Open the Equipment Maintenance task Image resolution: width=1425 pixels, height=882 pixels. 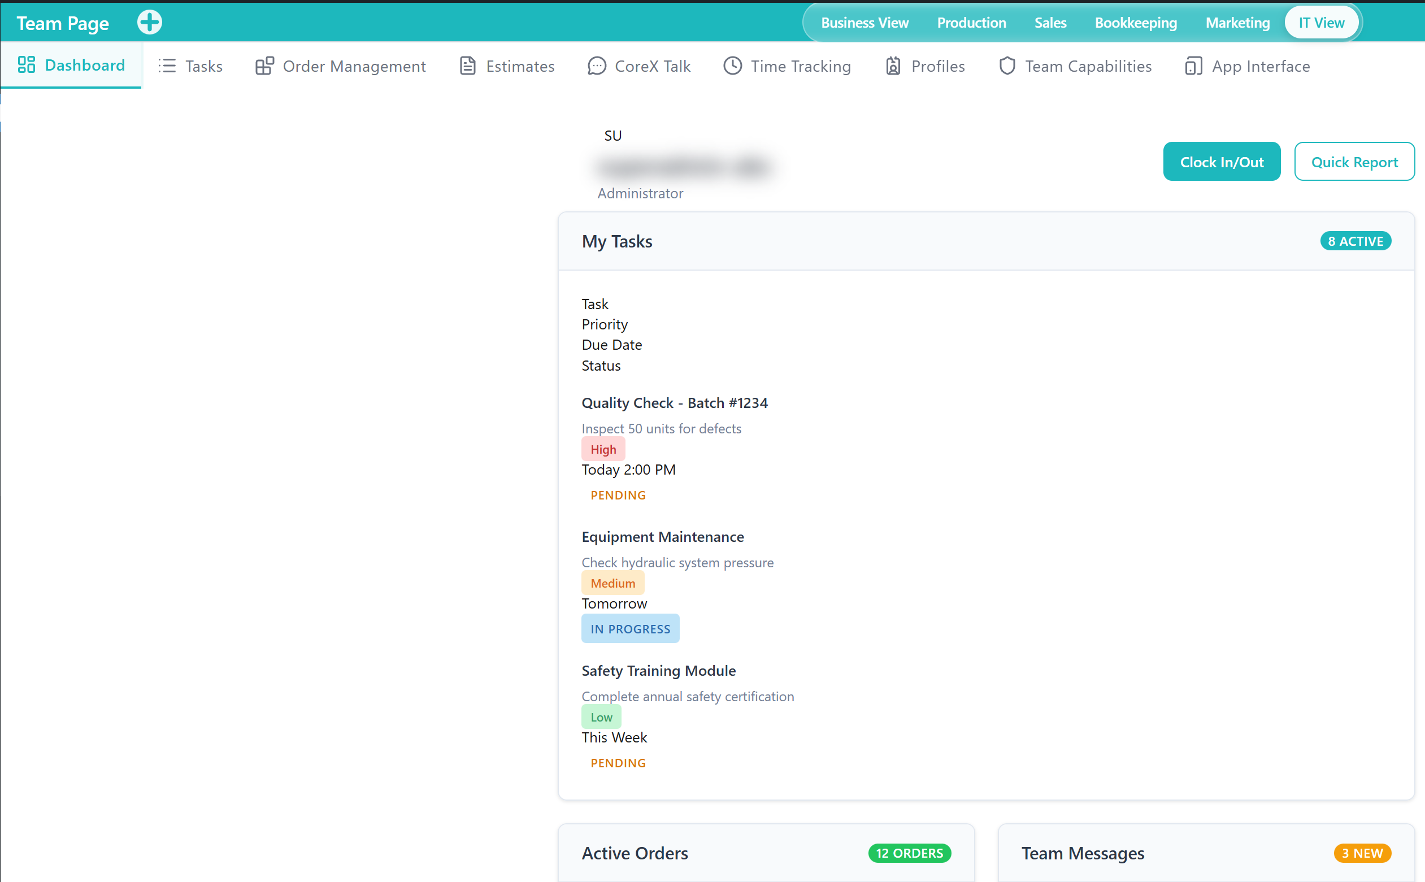click(663, 537)
